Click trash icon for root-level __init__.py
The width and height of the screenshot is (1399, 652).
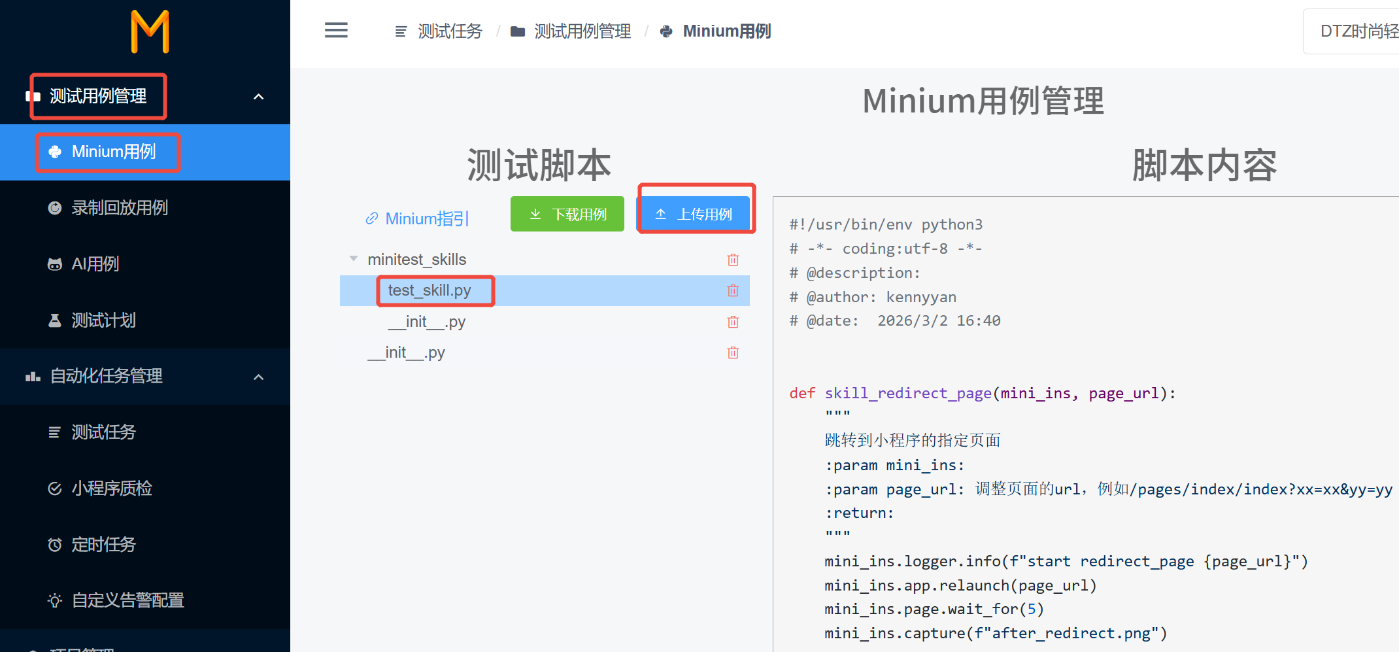coord(733,352)
